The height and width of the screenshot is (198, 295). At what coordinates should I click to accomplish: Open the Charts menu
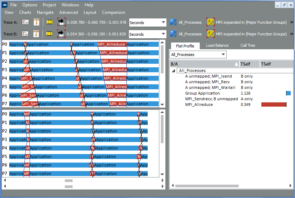tap(25, 12)
